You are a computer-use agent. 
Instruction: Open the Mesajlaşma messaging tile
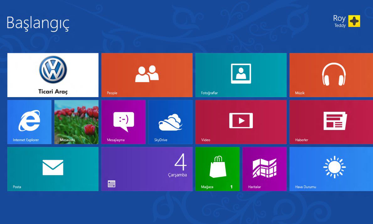(124, 122)
